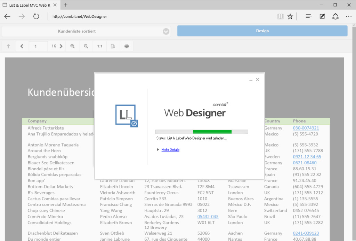This screenshot has height=241, width=356.
Task: Open the report Design view
Action: (x=262, y=31)
